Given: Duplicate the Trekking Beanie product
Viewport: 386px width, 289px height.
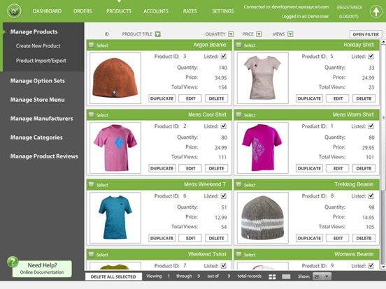Looking at the screenshot, I should coord(309,238).
